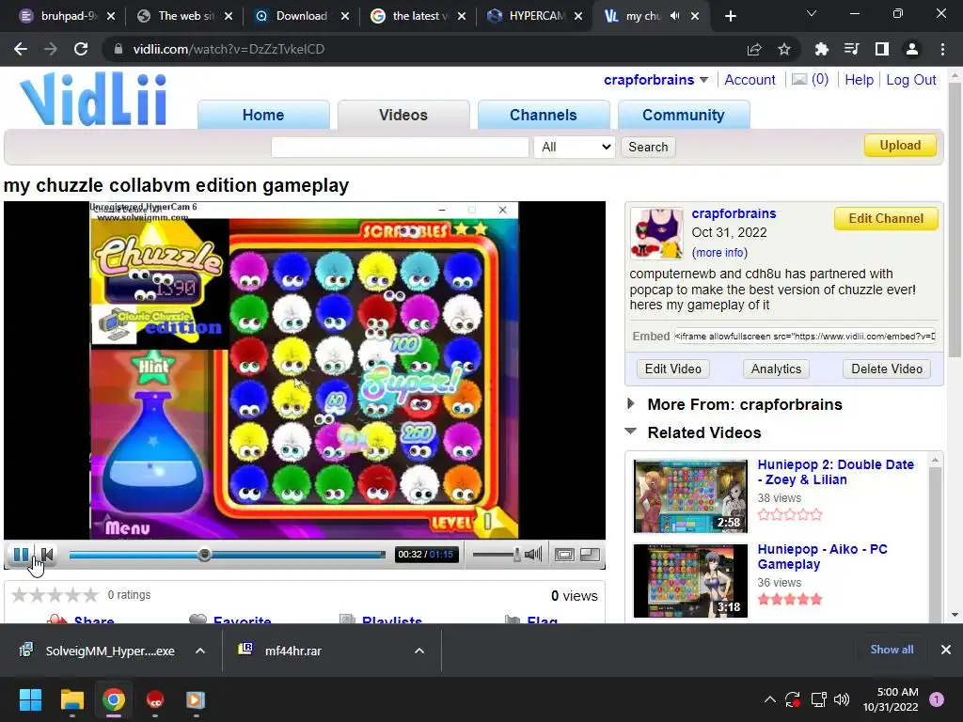This screenshot has height=722, width=963.
Task: Bookmark this page with the star icon
Action: (x=784, y=49)
